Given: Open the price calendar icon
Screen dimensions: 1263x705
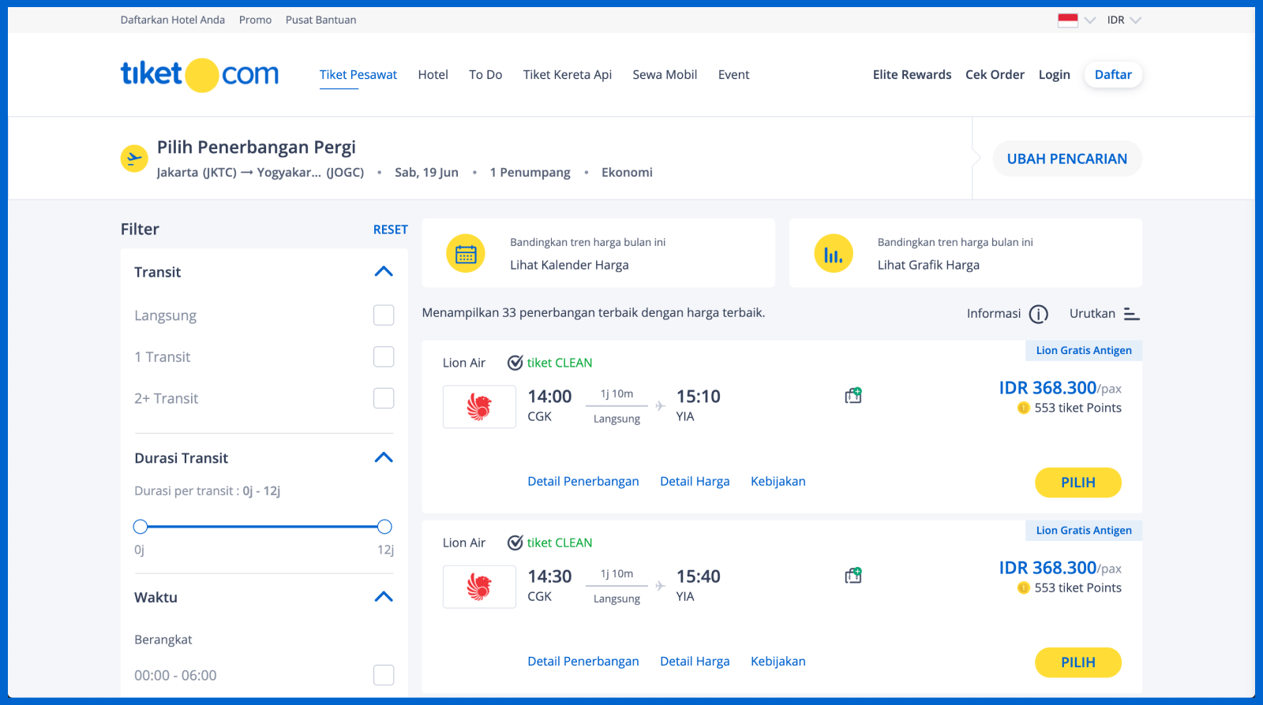Looking at the screenshot, I should [466, 254].
